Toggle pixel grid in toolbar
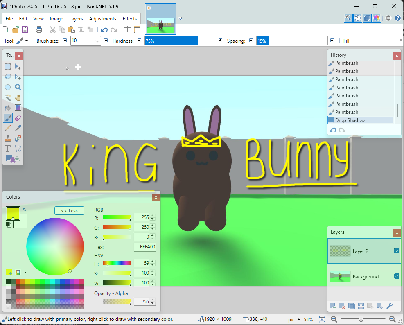Image resolution: width=404 pixels, height=325 pixels. (127, 29)
